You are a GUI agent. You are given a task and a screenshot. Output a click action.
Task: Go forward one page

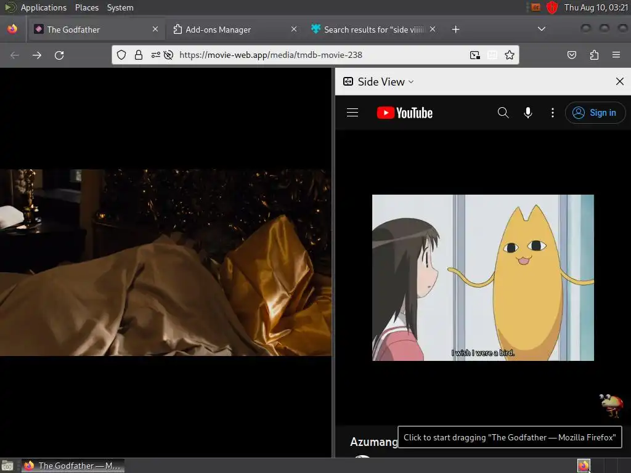click(x=37, y=55)
